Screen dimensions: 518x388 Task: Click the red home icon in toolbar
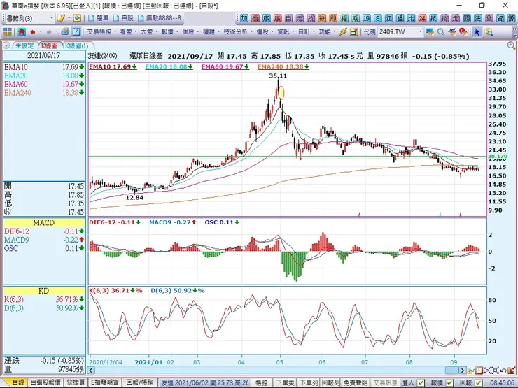(22, 31)
